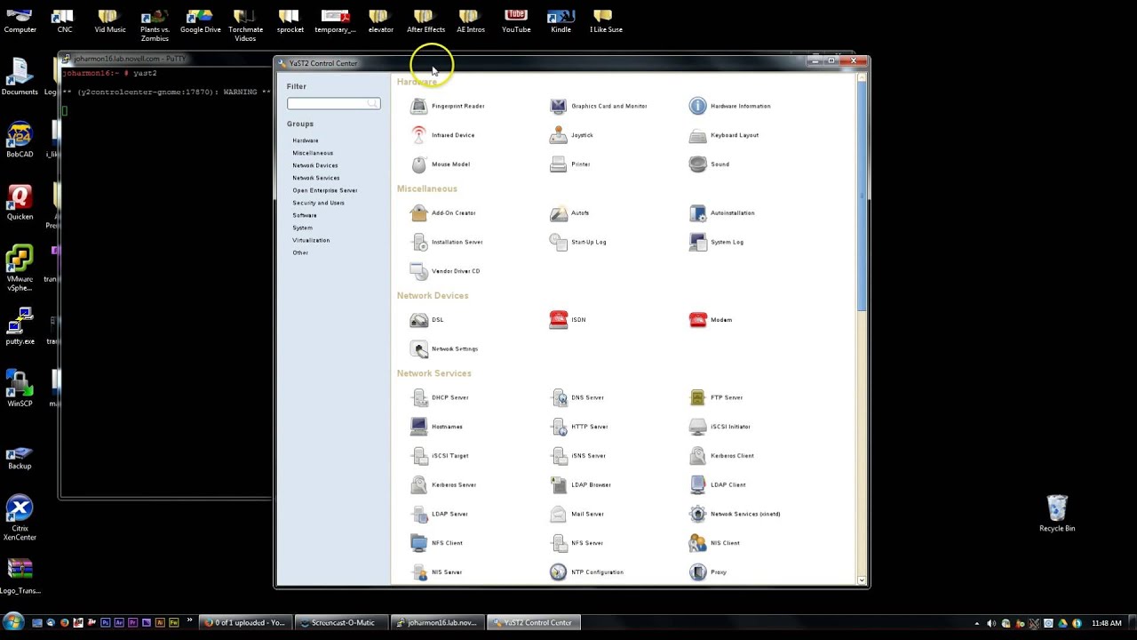View the System Log
1137x640 pixels.
tap(717, 242)
